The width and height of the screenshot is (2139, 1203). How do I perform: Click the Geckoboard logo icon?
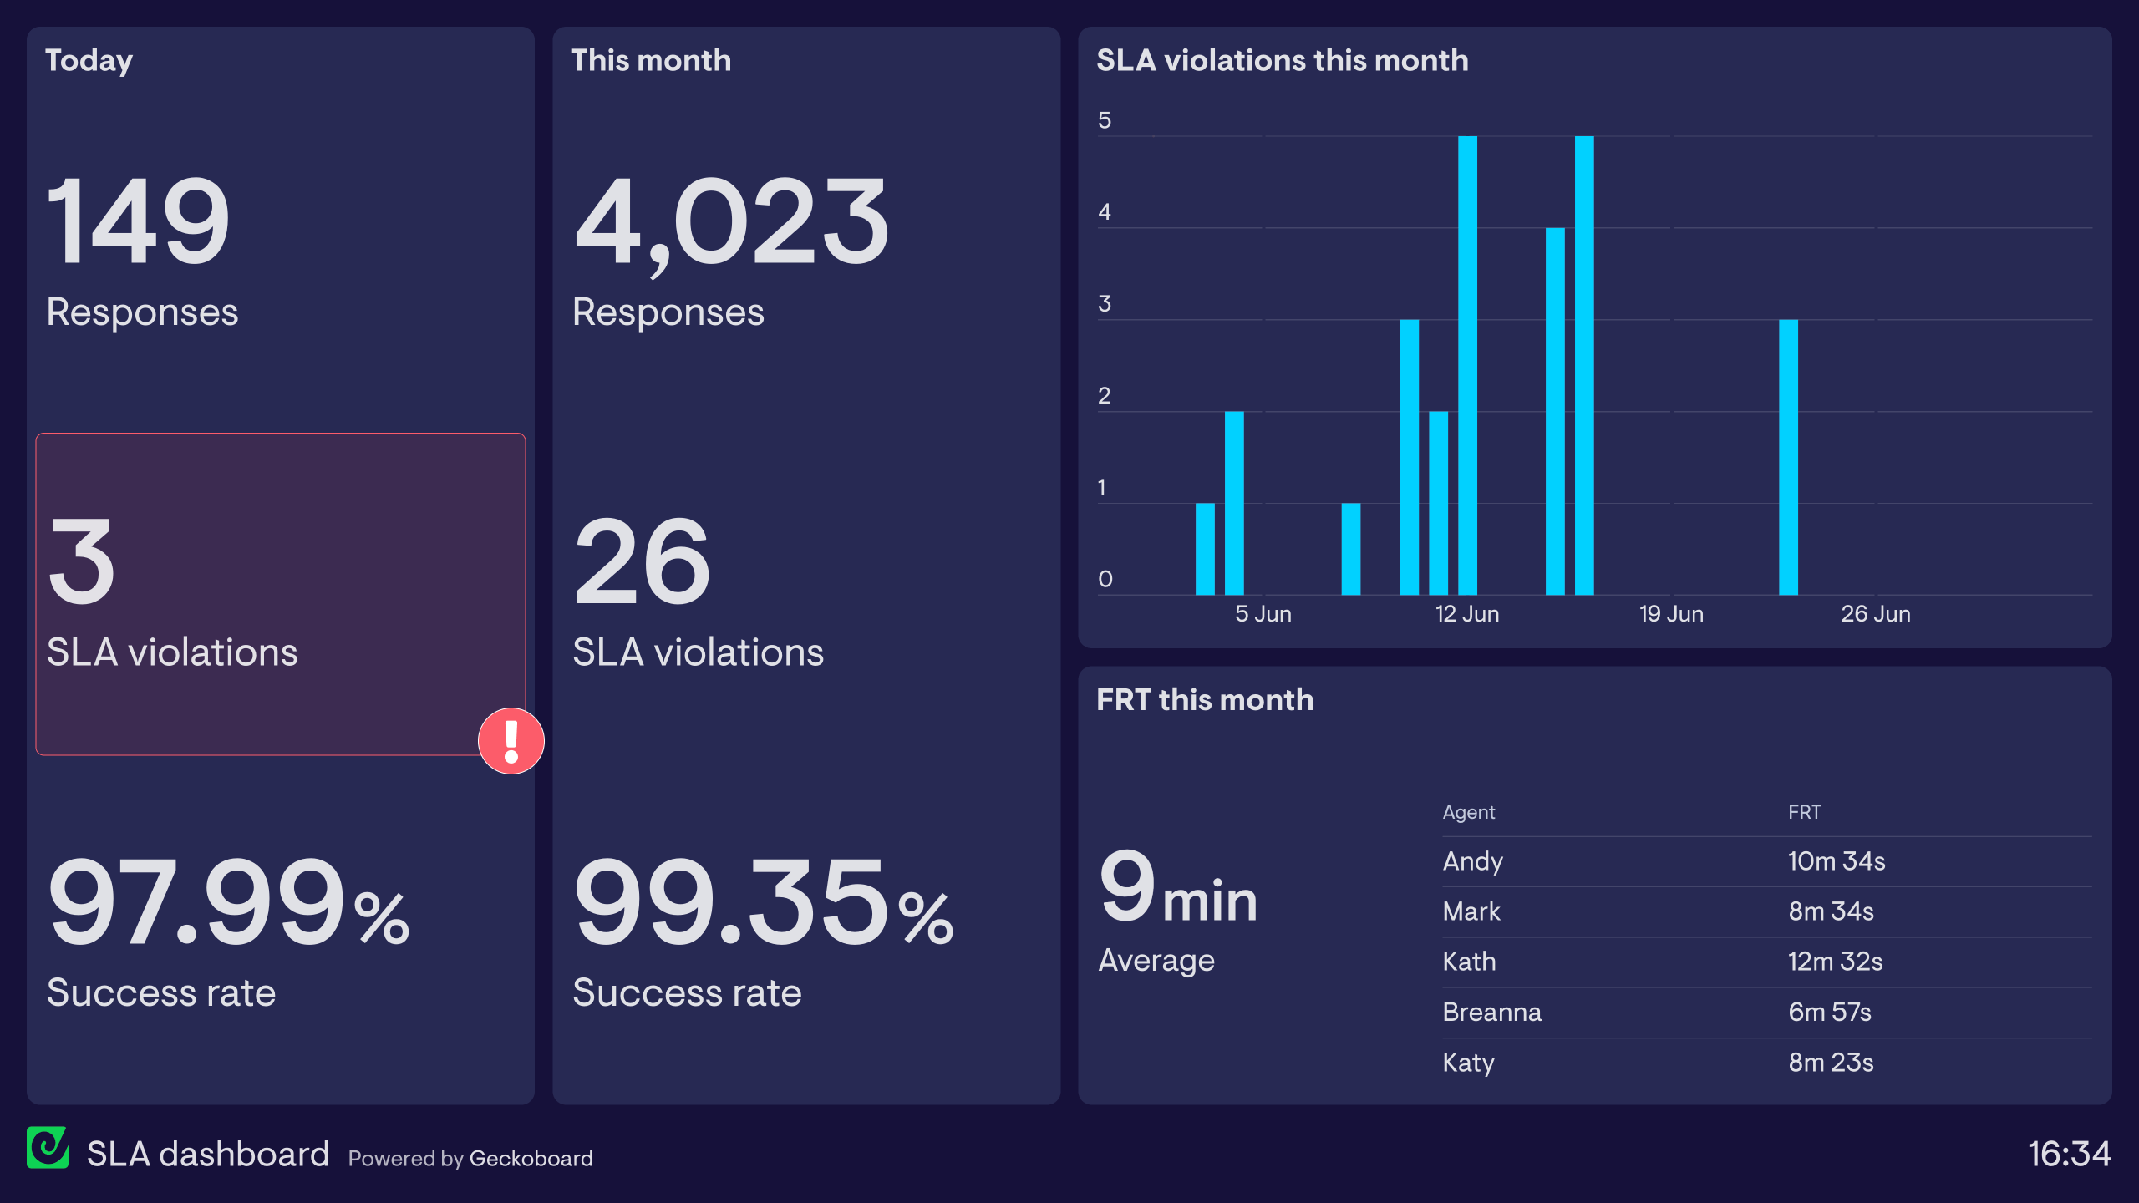click(x=48, y=1147)
